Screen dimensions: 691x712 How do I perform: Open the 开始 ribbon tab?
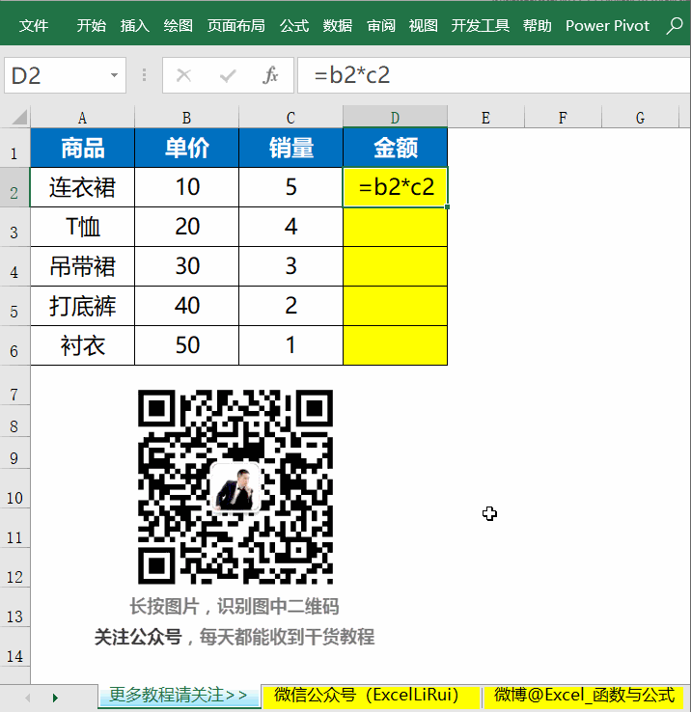(91, 26)
